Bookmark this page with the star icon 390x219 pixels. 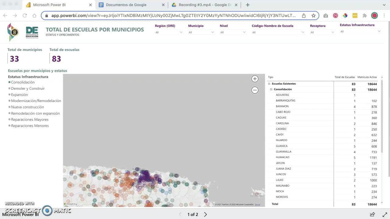(313, 16)
